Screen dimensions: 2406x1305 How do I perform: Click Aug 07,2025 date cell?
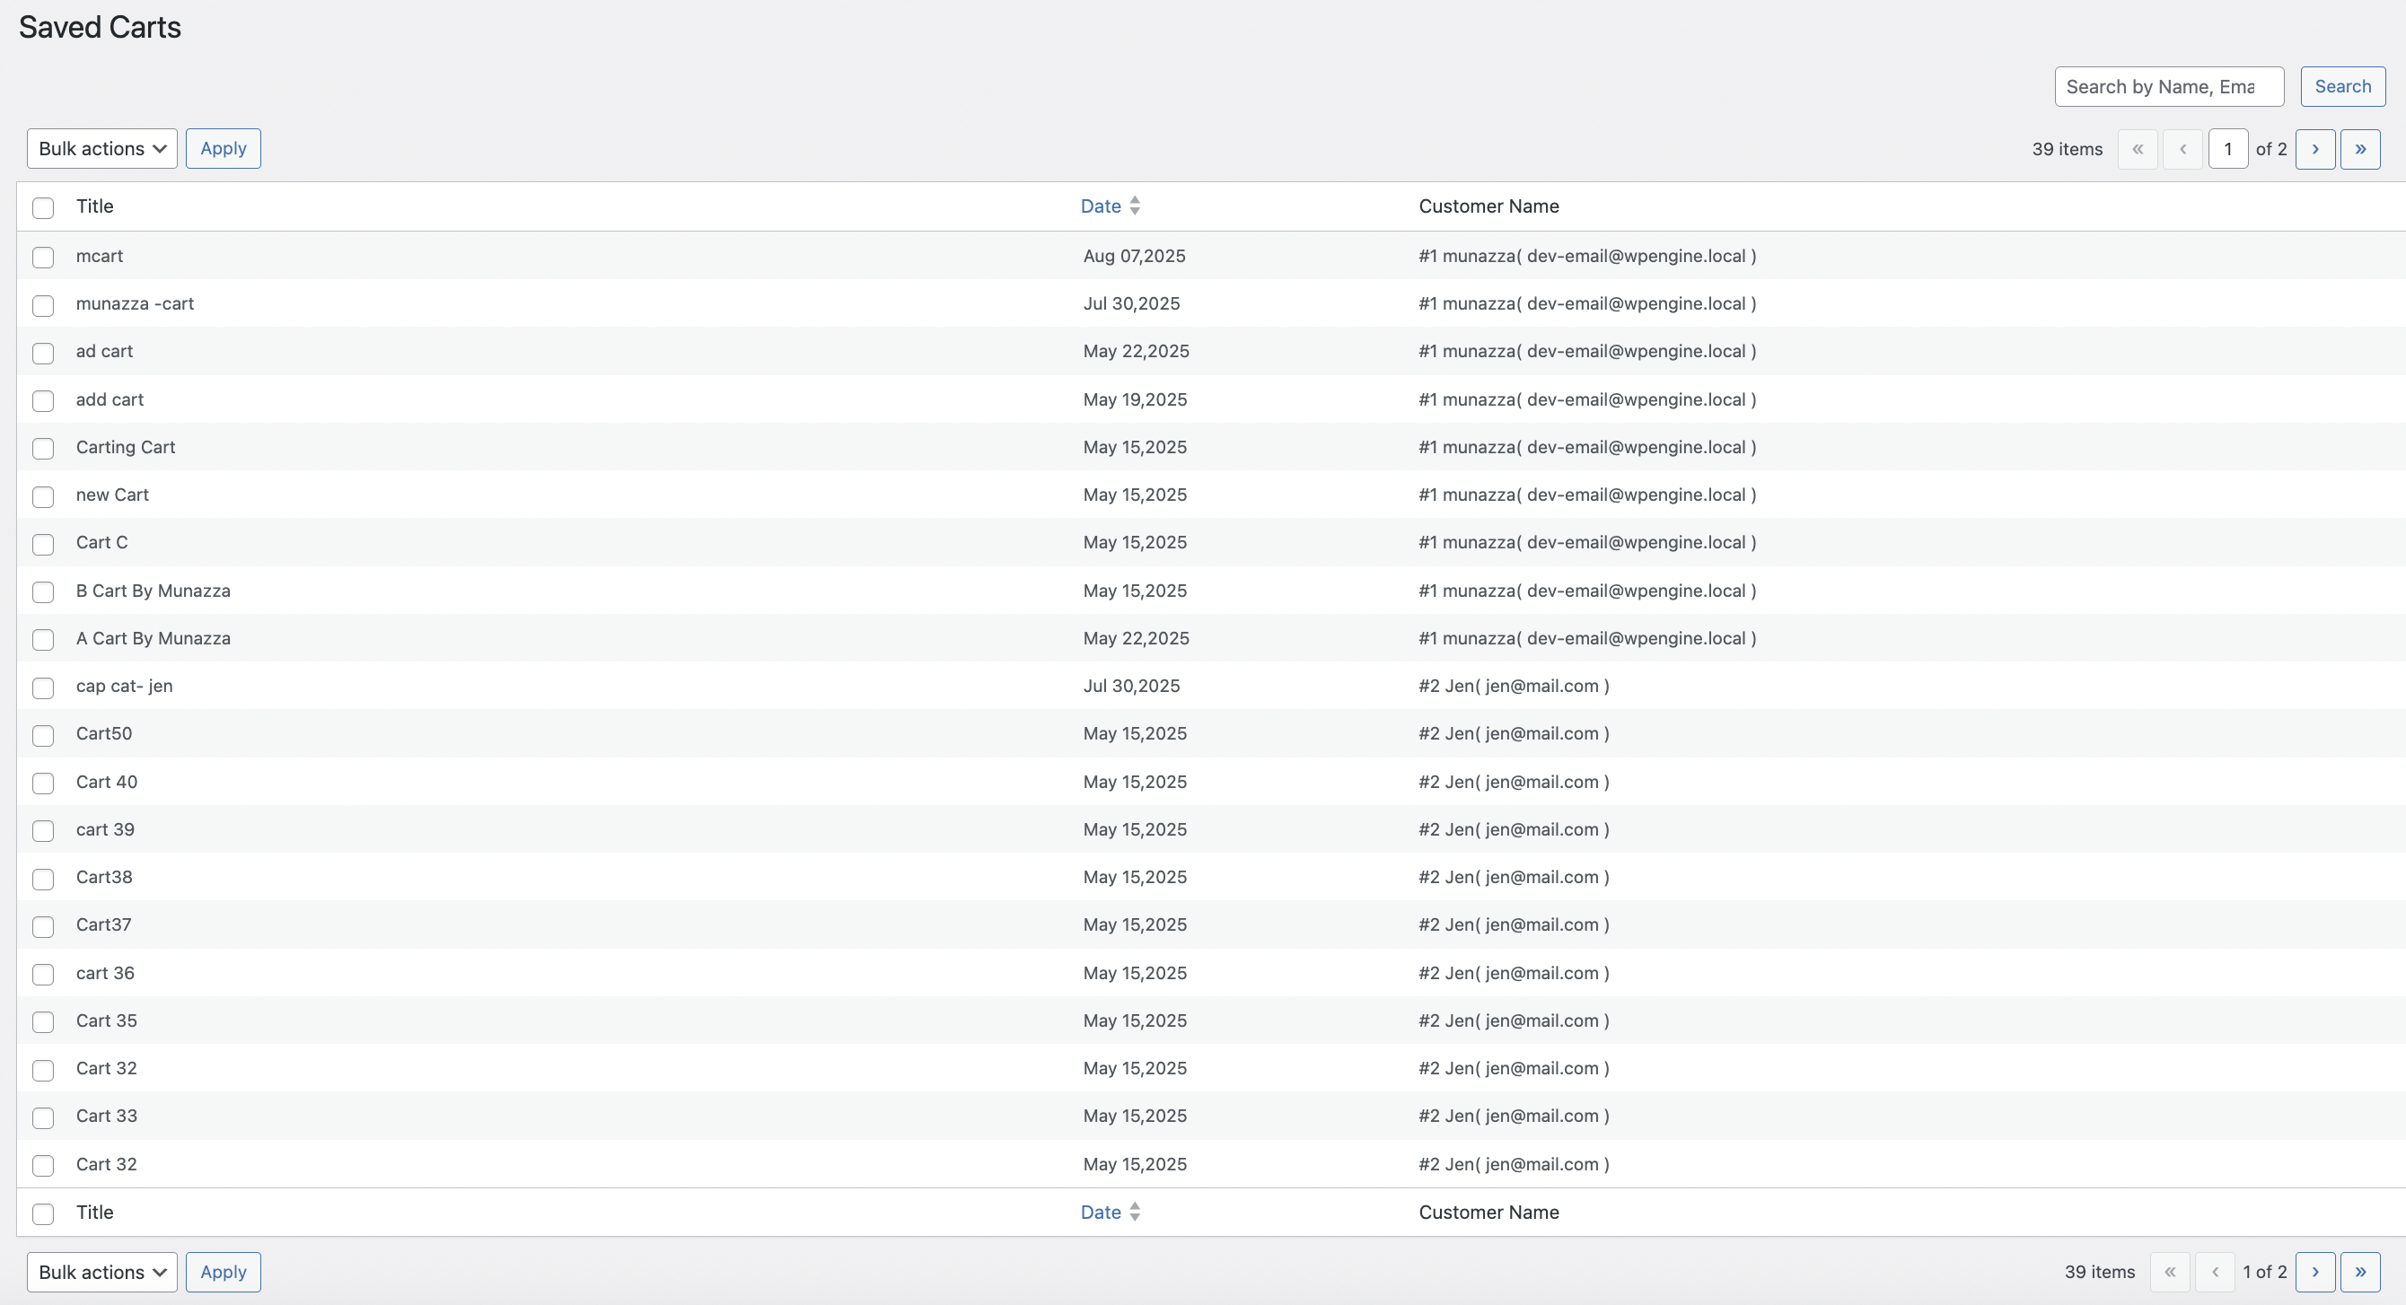(x=1134, y=256)
